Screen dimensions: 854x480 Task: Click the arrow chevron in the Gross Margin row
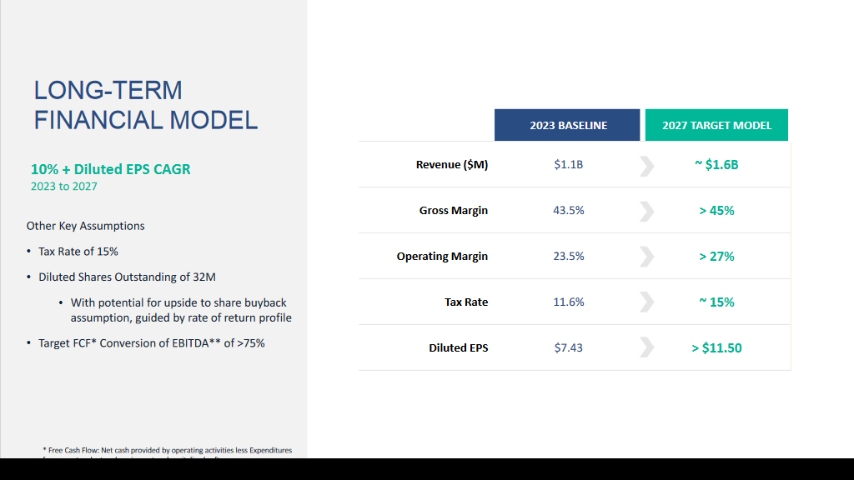646,211
